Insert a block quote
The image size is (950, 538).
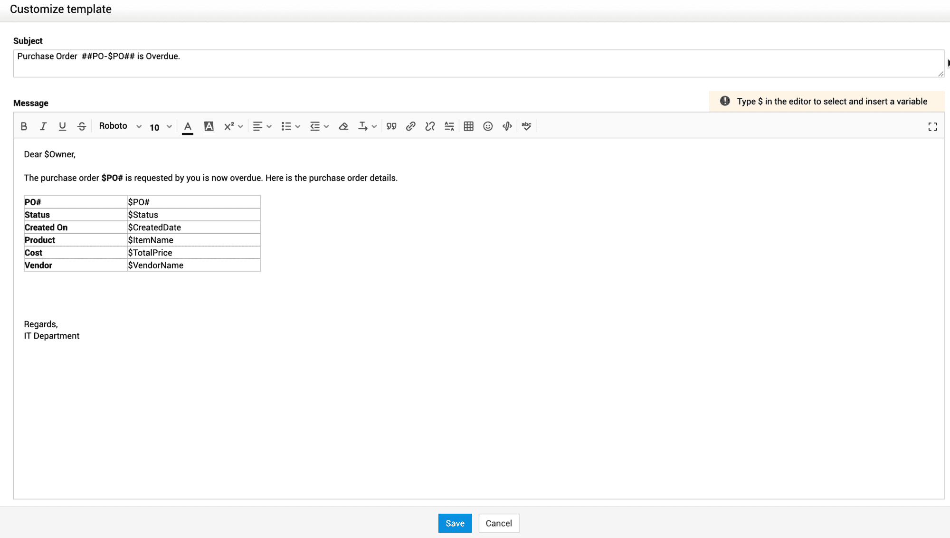coord(391,126)
